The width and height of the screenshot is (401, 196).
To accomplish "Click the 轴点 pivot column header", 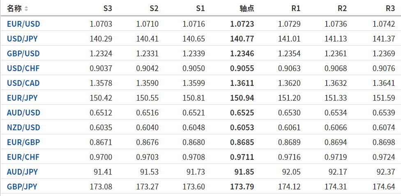I will [247, 9].
